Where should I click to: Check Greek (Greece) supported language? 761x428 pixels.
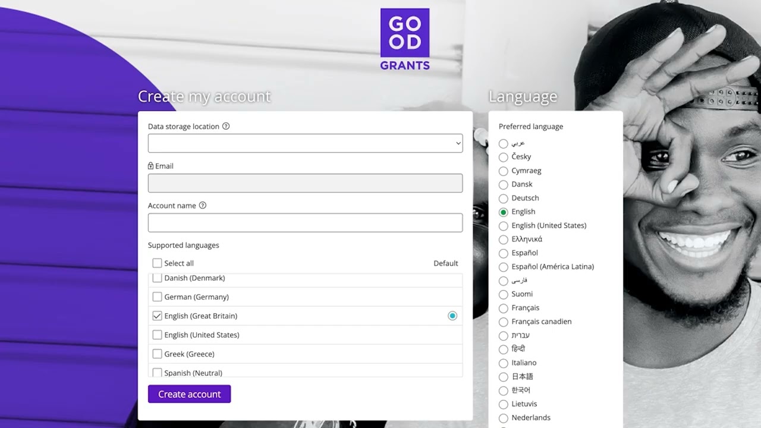[157, 354]
